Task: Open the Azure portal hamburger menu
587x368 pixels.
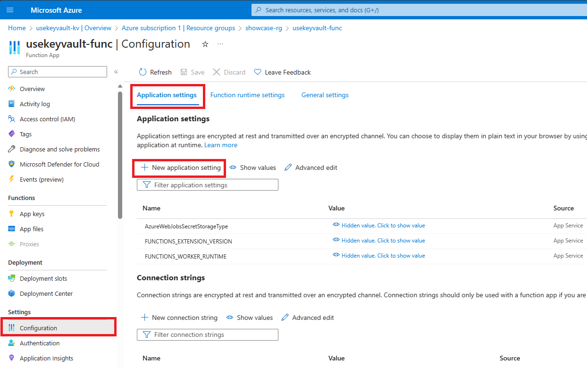Action: pyautogui.click(x=10, y=10)
